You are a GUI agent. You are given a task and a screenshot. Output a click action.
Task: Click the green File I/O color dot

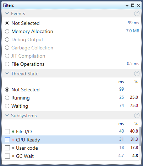tap(13, 132)
